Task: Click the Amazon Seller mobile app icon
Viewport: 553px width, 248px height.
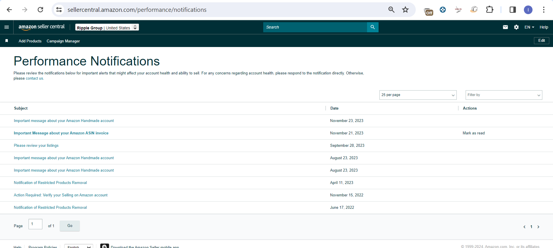Action: (105, 246)
